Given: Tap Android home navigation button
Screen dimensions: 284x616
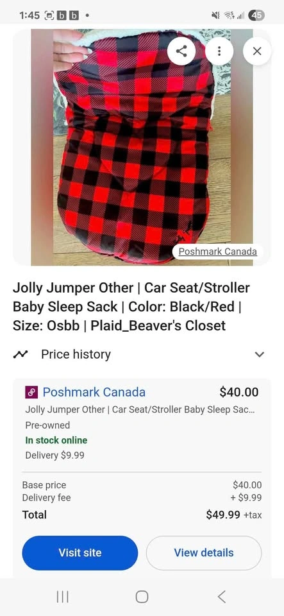Looking at the screenshot, I should [142, 597].
